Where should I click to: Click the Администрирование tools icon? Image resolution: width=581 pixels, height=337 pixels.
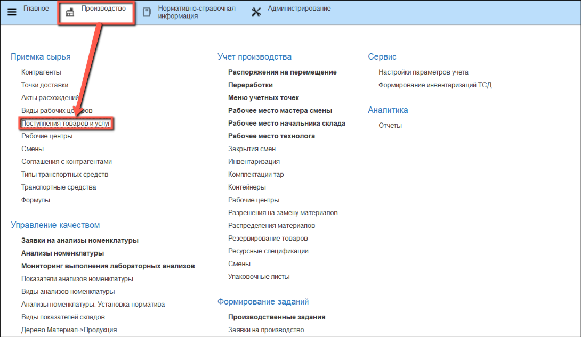[x=256, y=12]
